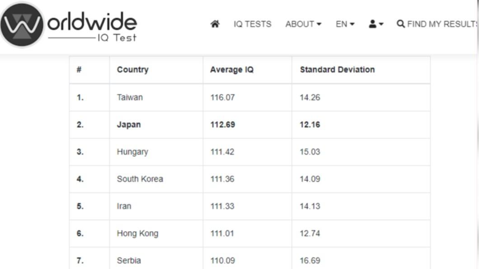Click the page vertical scrollbar
479x269 pixels.
coord(478,134)
